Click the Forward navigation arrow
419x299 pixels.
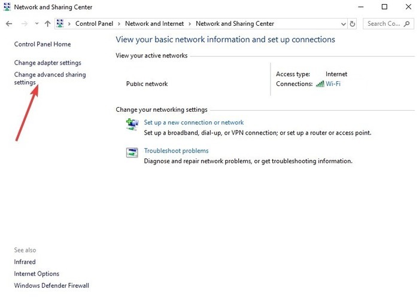pyautogui.click(x=25, y=24)
